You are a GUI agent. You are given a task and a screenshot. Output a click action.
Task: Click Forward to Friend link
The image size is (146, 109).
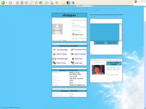(80, 50)
